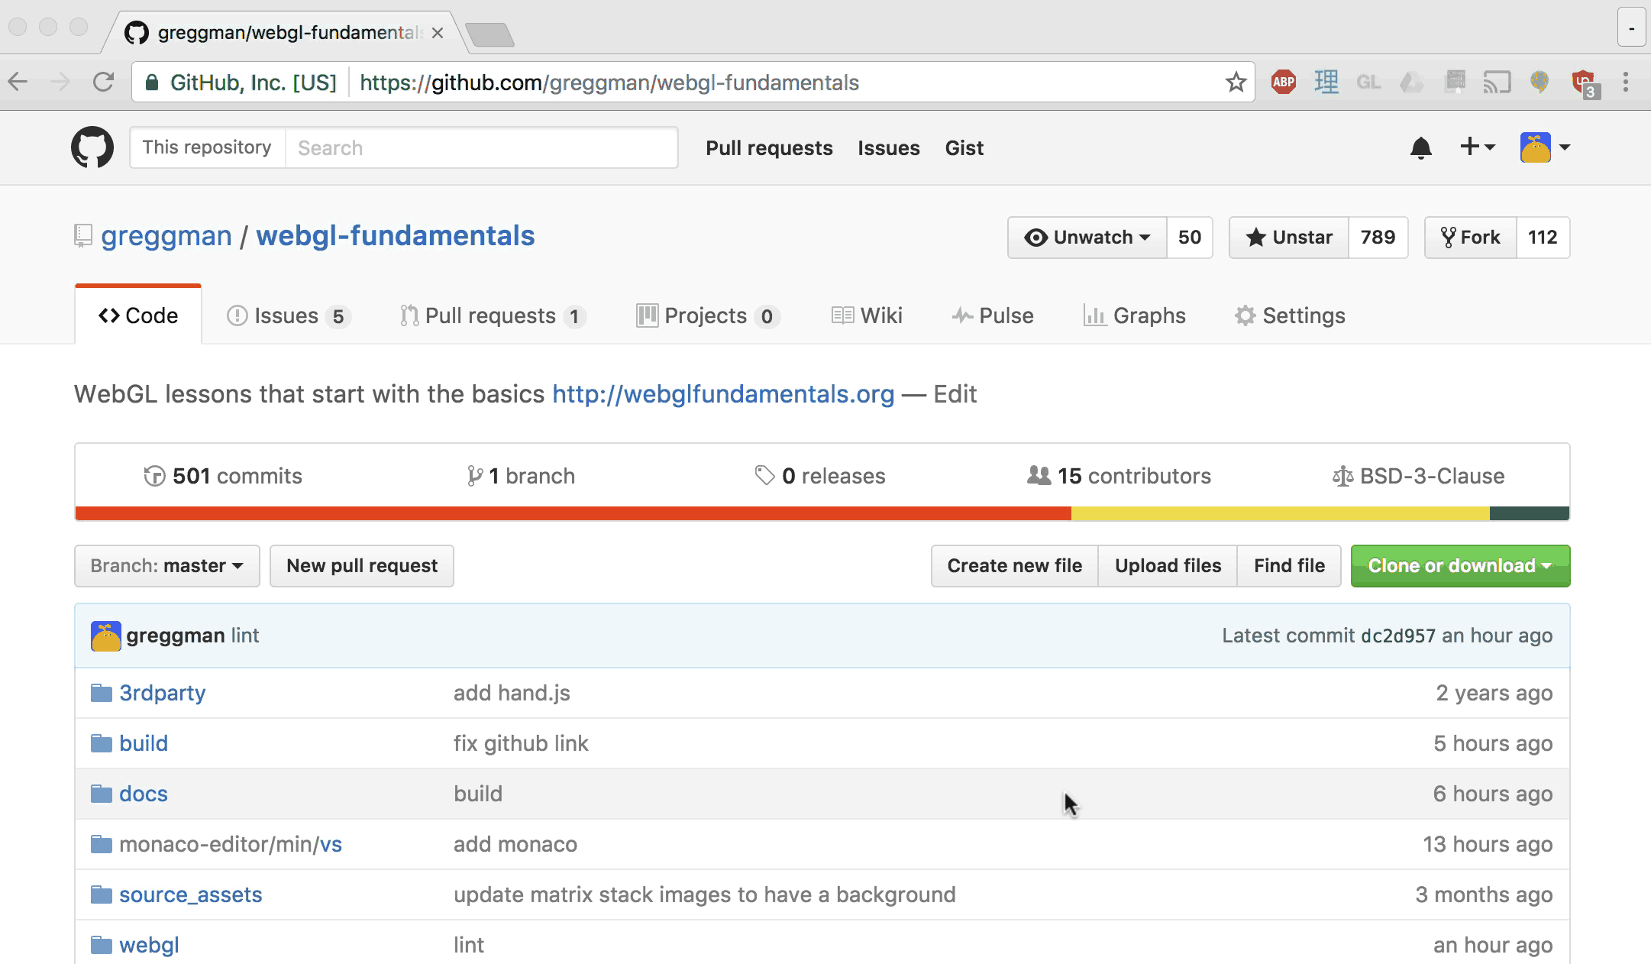Expand the user avatar account dropdown
This screenshot has height=964, width=1651.
coord(1546,147)
